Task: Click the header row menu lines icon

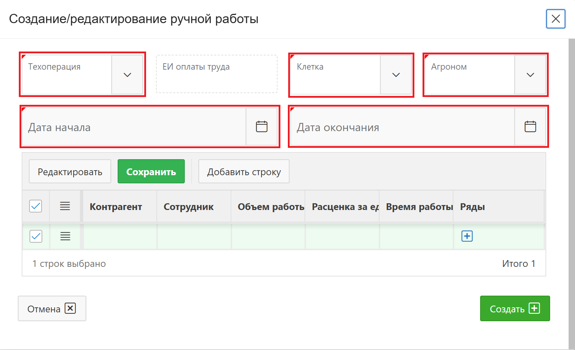Action: (x=65, y=206)
